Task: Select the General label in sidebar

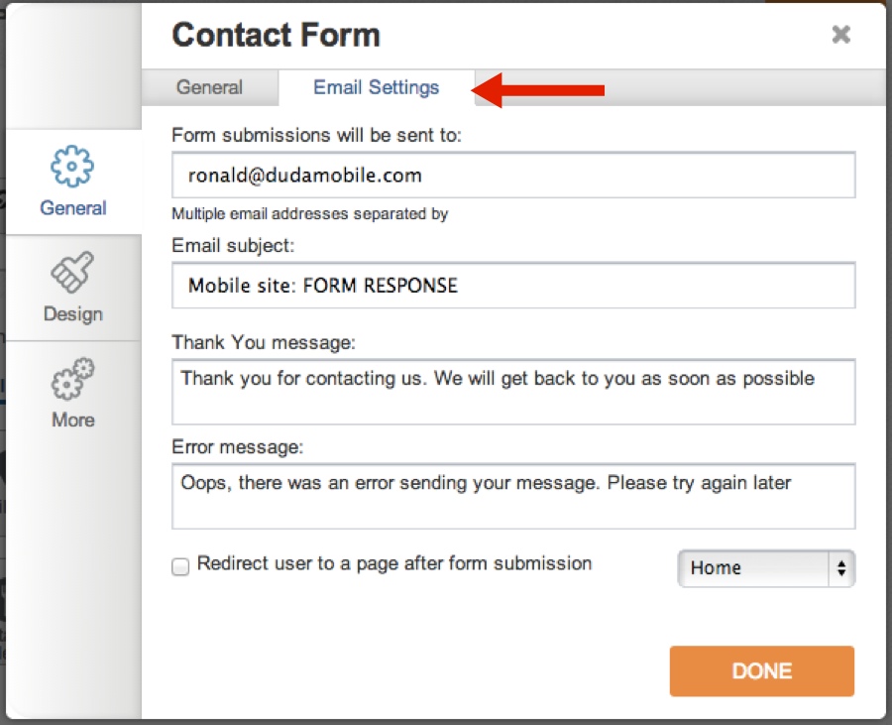Action: 72,208
